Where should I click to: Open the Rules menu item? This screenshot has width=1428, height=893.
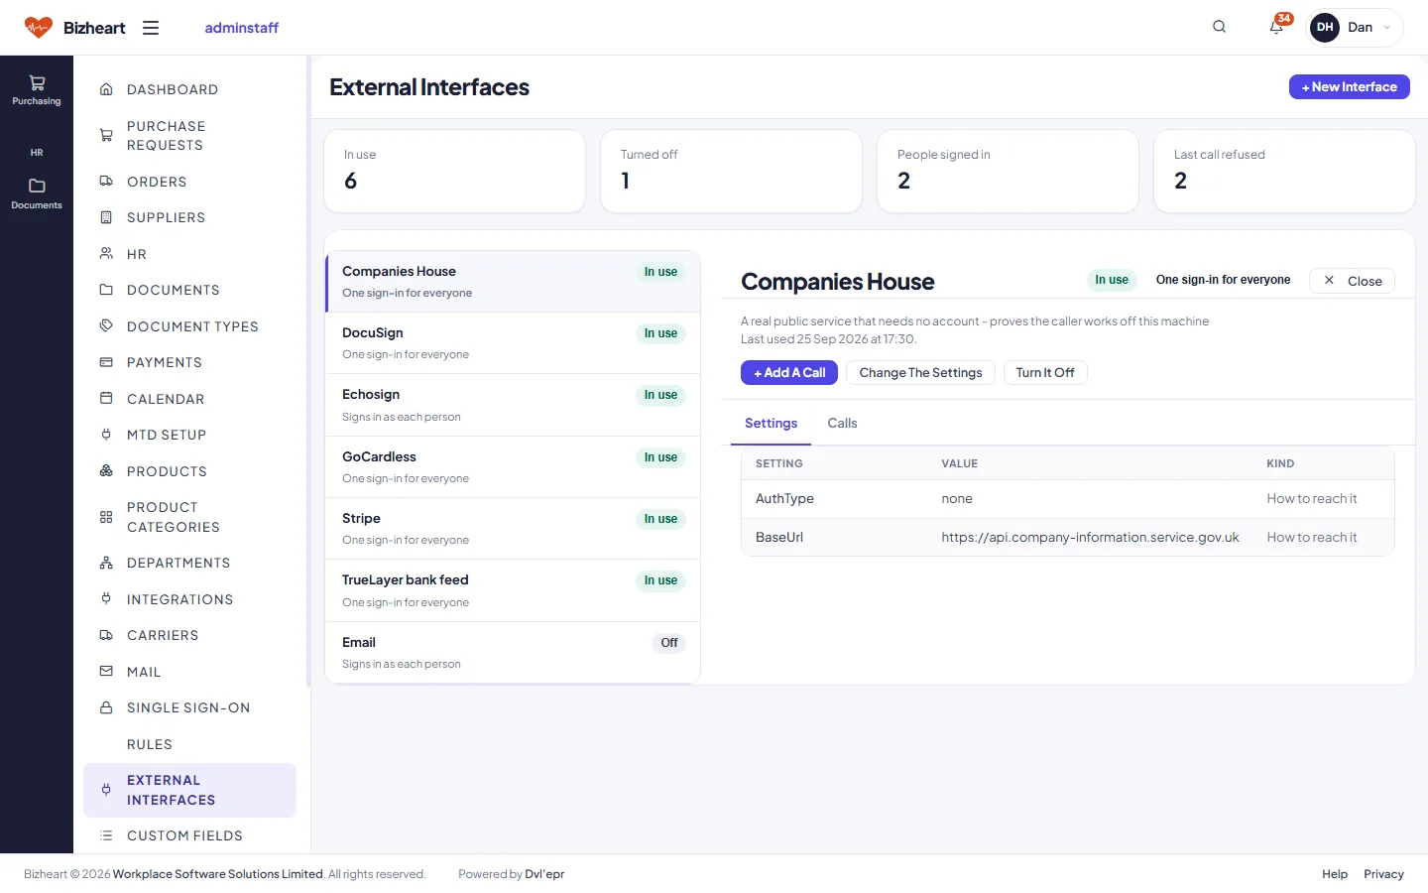coord(150,744)
